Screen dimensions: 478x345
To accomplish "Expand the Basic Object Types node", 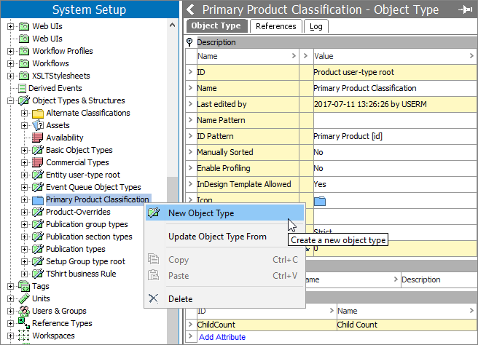I will coord(24,150).
